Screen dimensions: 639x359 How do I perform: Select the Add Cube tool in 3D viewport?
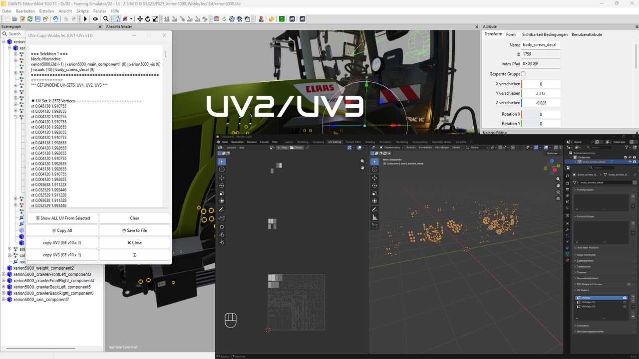click(375, 226)
